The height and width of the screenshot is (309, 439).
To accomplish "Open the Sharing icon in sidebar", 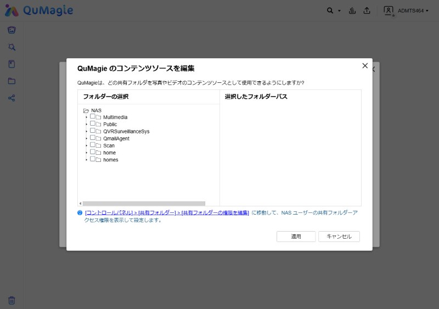I will [x=12, y=98].
